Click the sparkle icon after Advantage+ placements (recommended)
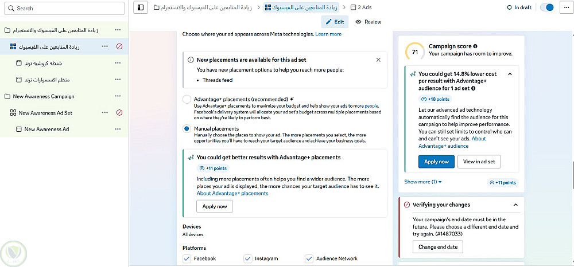The image size is (574, 267). [292, 99]
